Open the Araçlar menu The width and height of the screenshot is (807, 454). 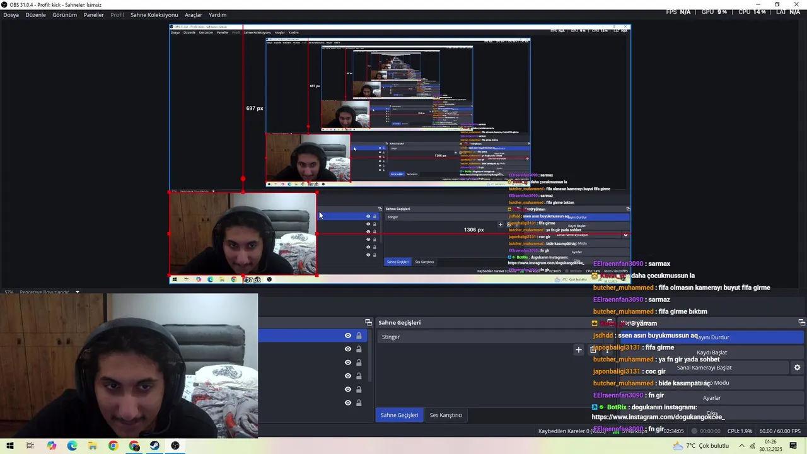pyautogui.click(x=194, y=15)
